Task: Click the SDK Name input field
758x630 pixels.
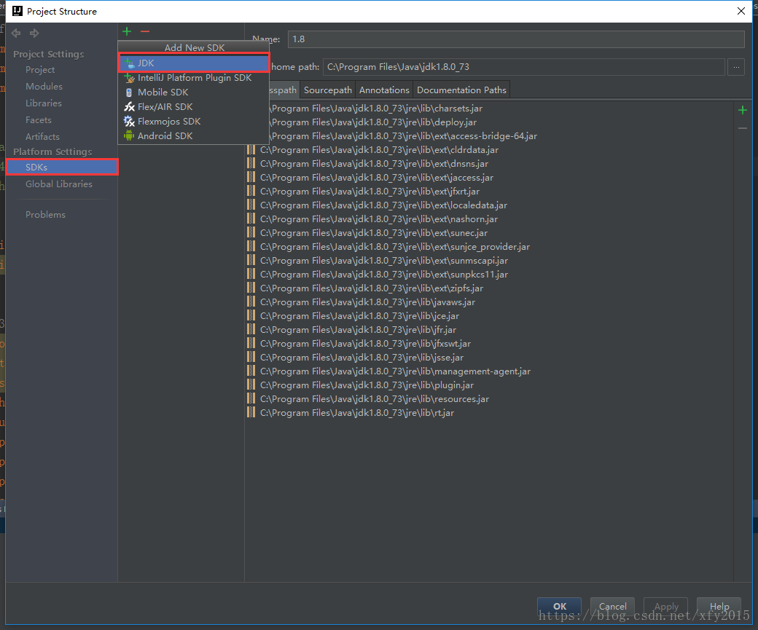Action: 516,39
